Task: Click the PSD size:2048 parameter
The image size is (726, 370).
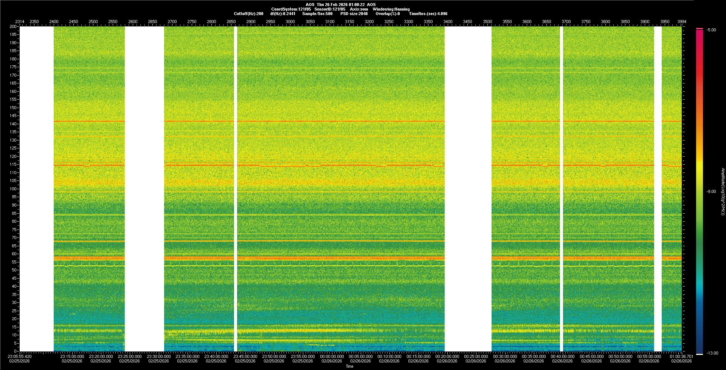Action: (354, 14)
